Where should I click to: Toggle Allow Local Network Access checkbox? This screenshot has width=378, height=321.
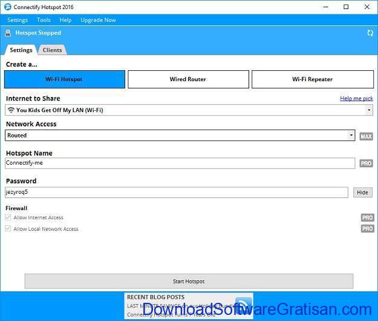(x=8, y=228)
